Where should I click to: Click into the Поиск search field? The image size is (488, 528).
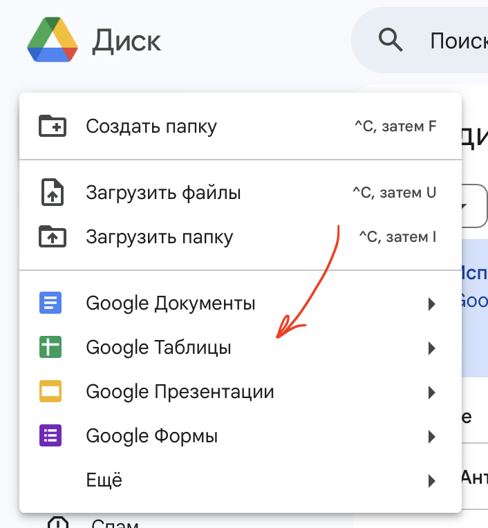click(458, 41)
